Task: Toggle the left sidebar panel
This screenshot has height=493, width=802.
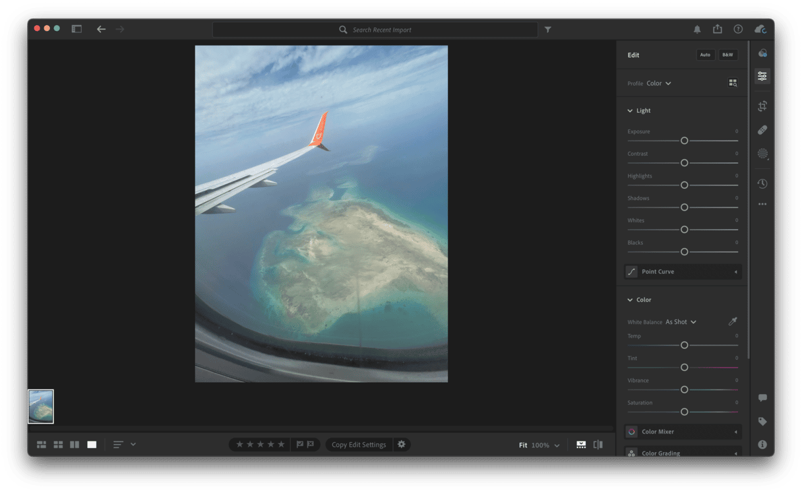Action: click(x=77, y=29)
